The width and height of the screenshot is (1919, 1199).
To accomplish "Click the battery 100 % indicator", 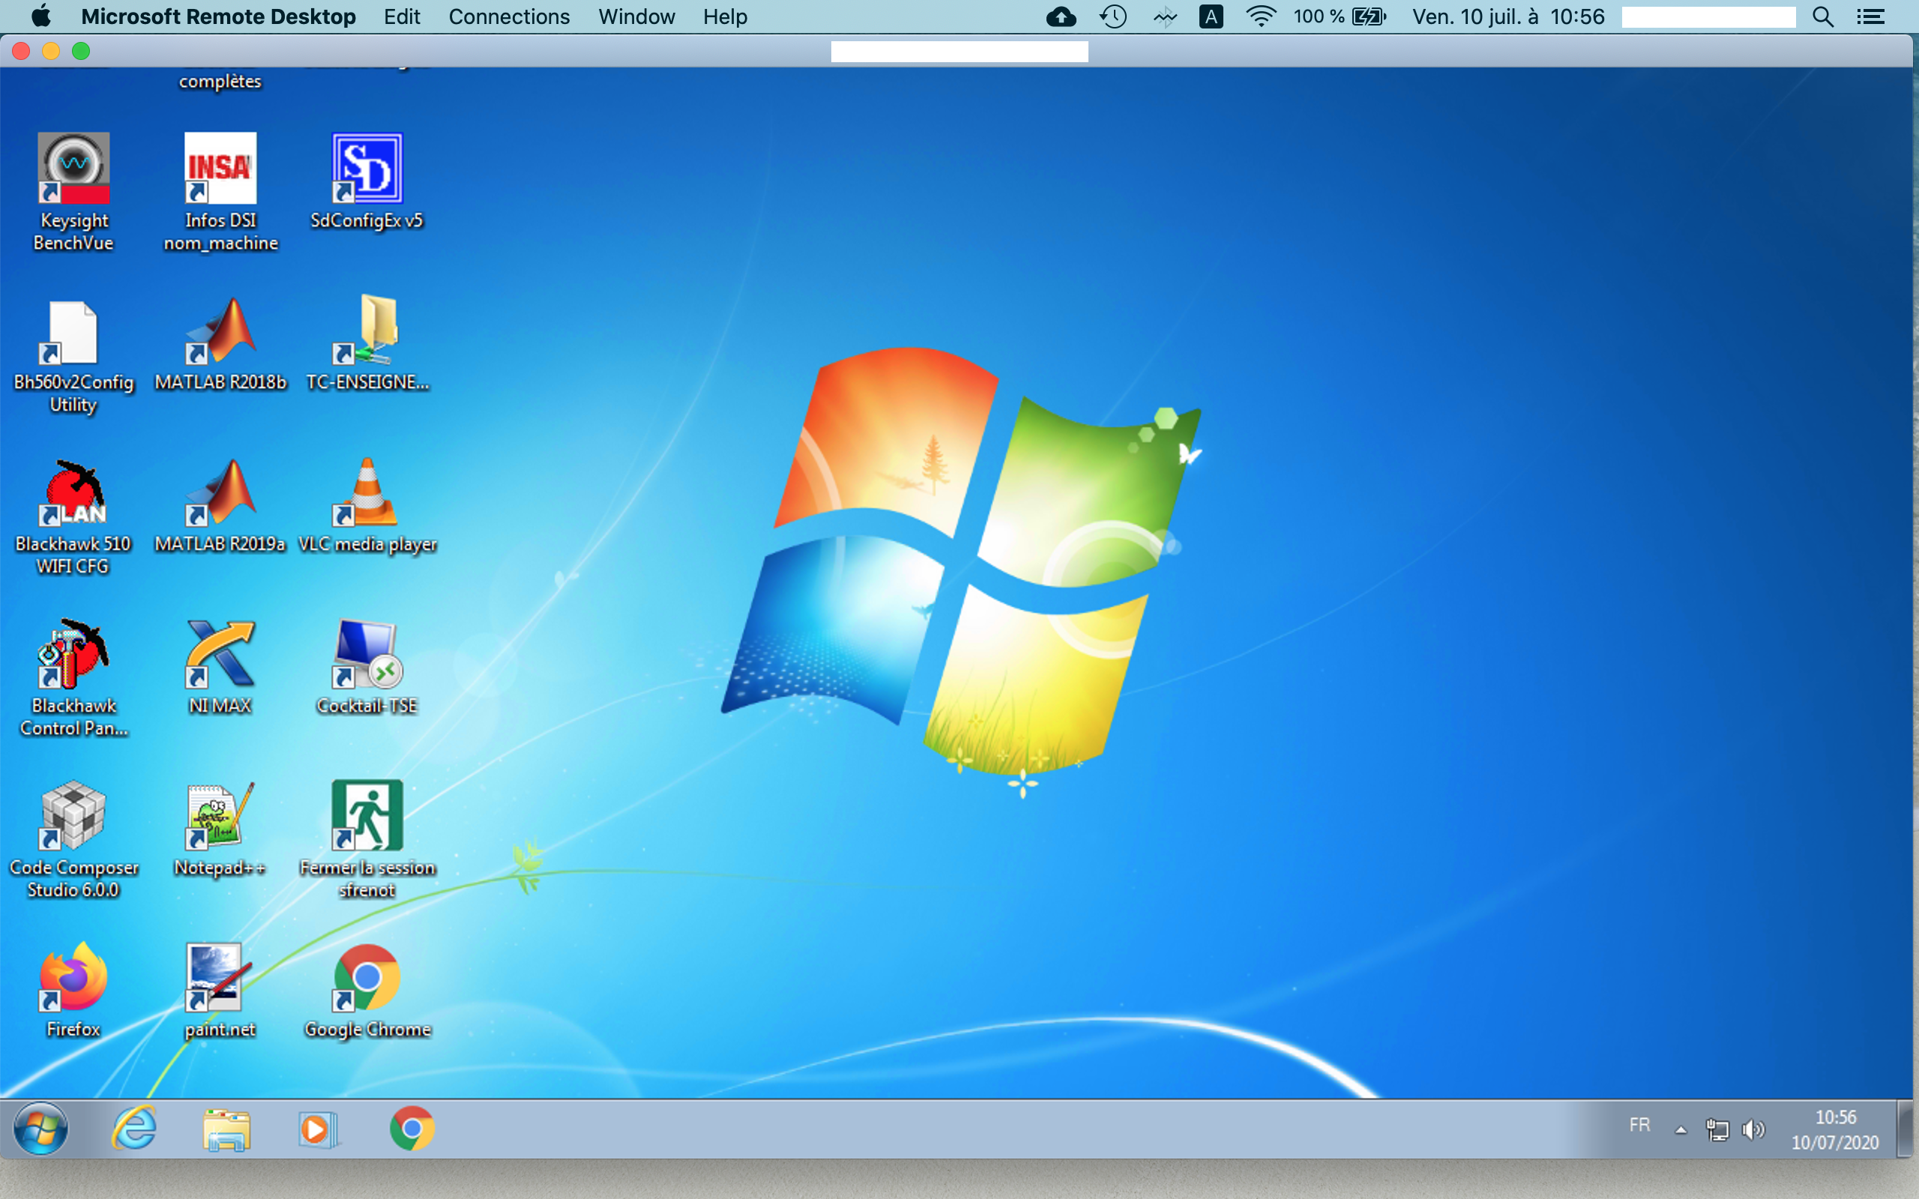I will [1340, 16].
